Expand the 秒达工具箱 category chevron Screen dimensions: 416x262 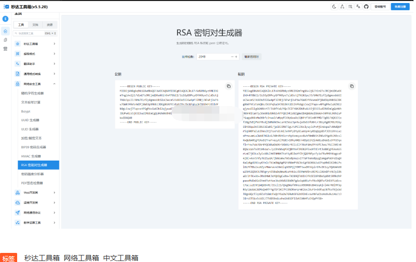(x=54, y=43)
